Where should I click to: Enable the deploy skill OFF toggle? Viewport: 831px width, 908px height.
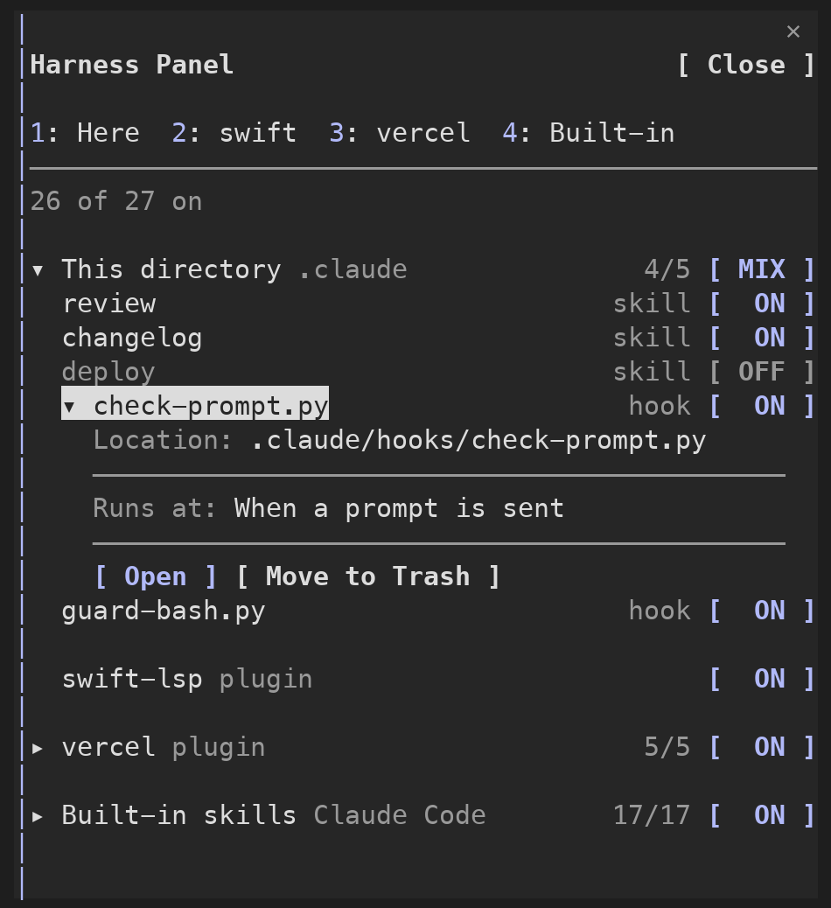click(x=762, y=372)
